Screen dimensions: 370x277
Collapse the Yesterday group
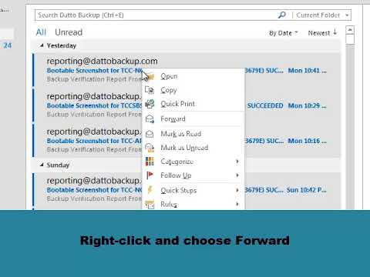click(x=42, y=45)
